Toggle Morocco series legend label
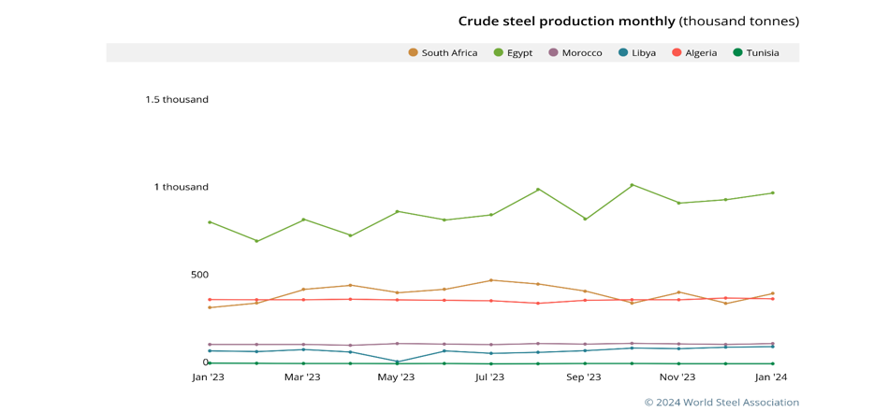 click(x=582, y=53)
